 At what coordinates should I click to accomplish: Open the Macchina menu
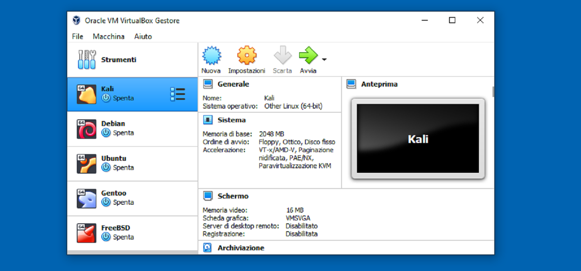pyautogui.click(x=108, y=36)
